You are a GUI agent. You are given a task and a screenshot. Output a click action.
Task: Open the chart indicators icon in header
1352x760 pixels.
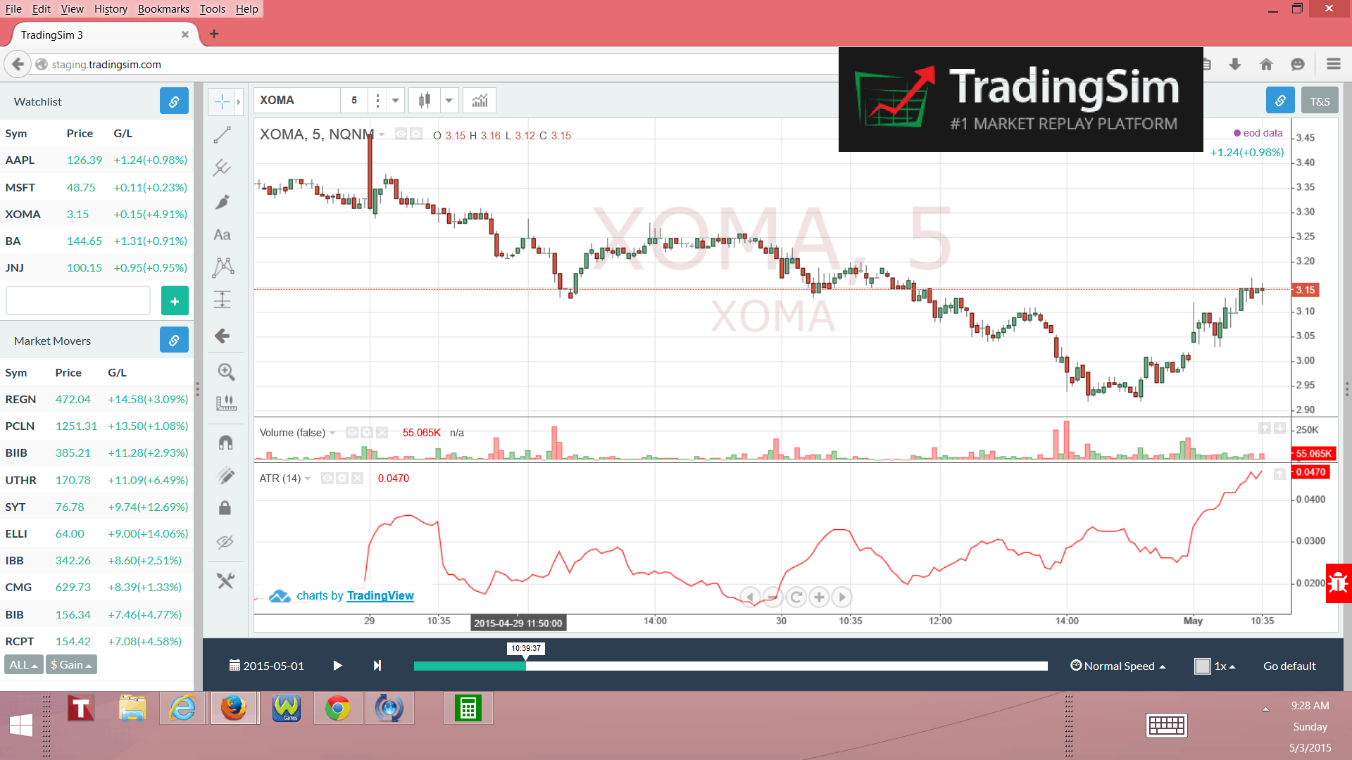[479, 100]
